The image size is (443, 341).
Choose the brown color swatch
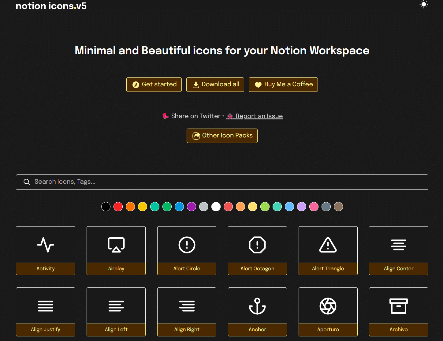tap(338, 207)
